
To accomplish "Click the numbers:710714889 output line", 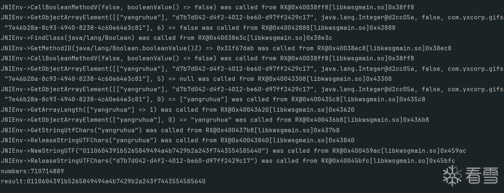I will click(32, 171).
